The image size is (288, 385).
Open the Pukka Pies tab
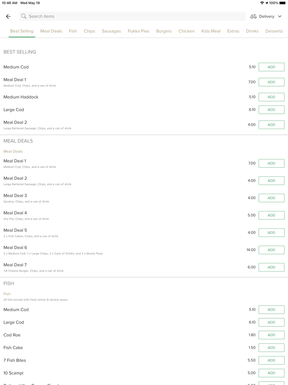[x=138, y=31]
